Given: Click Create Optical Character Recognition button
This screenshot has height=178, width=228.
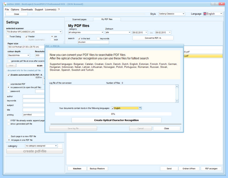Looking at the screenshot, I should pos(117,120).
